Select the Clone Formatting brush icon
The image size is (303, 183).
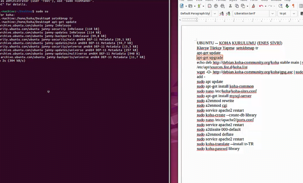point(253,6)
